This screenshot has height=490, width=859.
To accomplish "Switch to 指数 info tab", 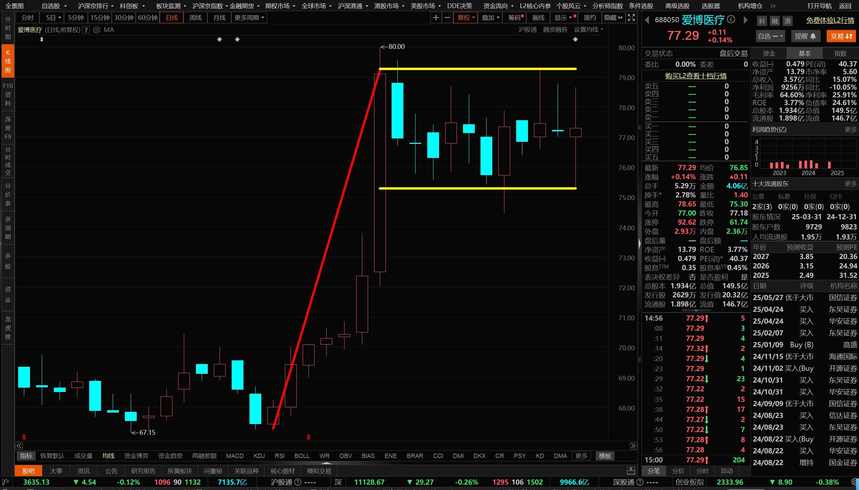I will 840,53.
